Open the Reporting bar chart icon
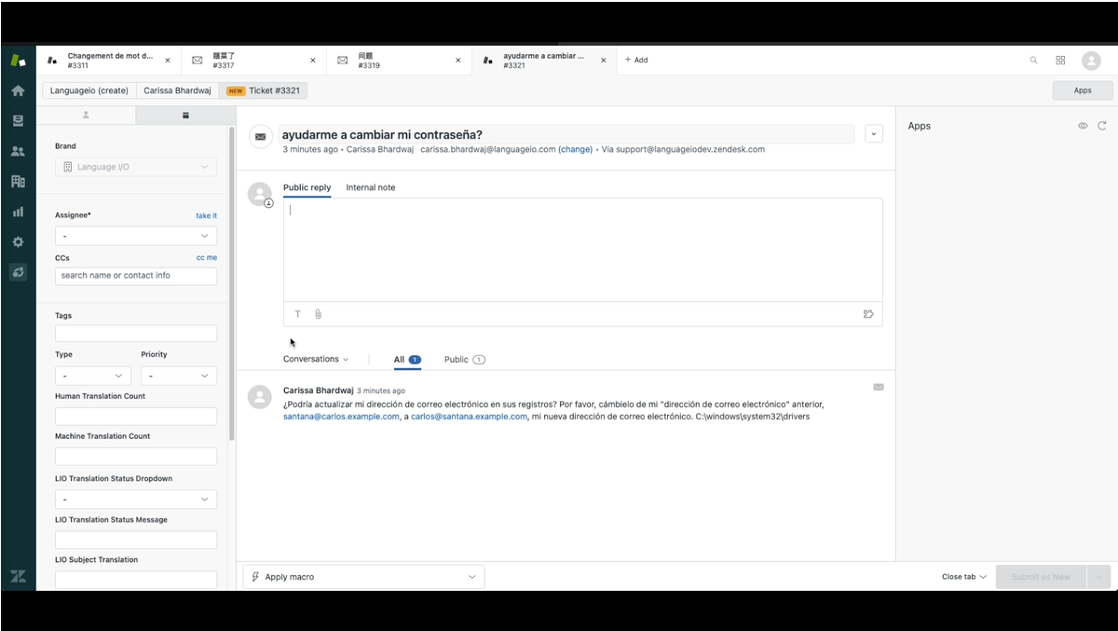Screen dimensions: 1118x631 tap(18, 212)
